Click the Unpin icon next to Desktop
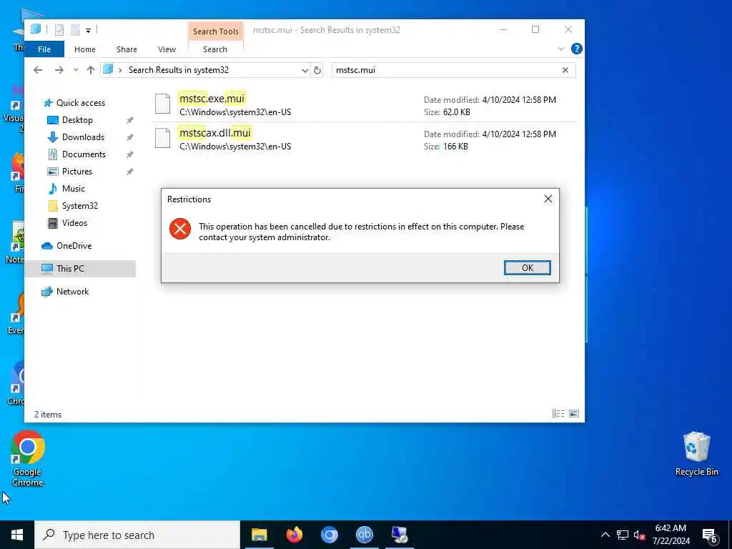732x549 pixels. point(130,120)
